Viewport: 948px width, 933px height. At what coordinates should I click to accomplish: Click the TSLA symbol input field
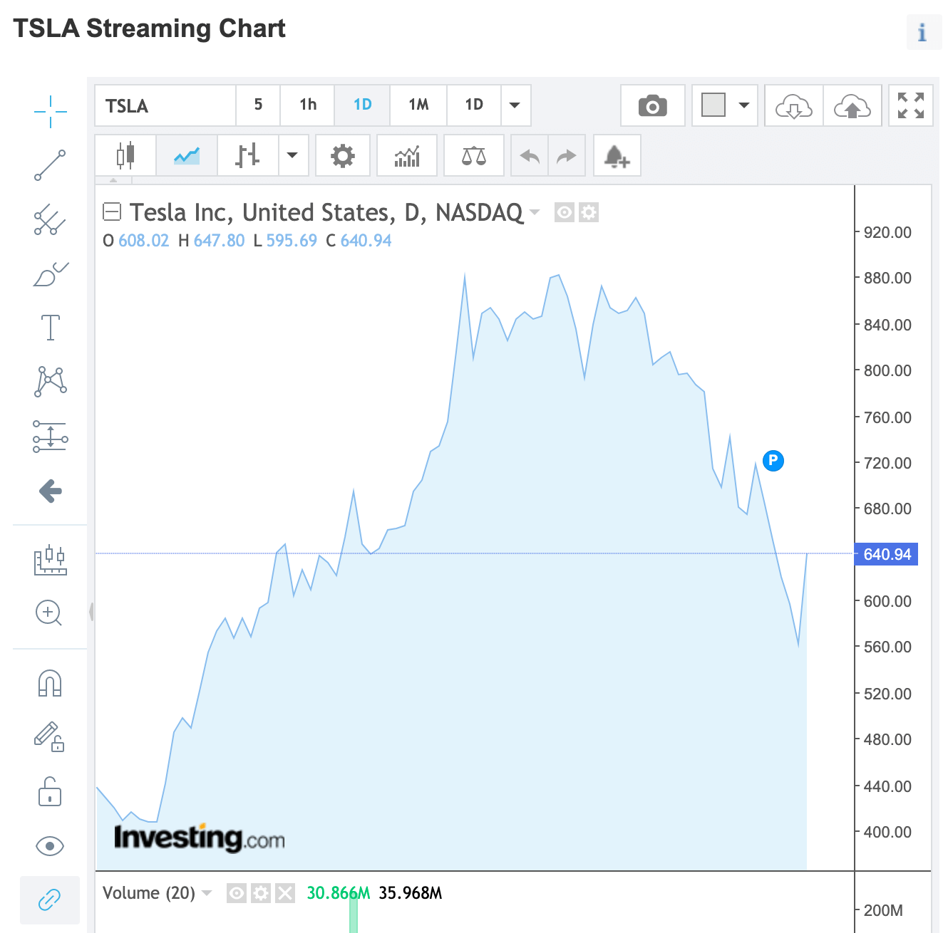tap(165, 105)
